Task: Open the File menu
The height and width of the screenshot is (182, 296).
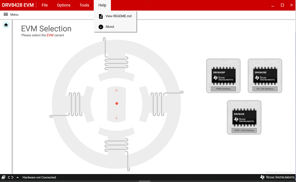Action: [x=45, y=5]
